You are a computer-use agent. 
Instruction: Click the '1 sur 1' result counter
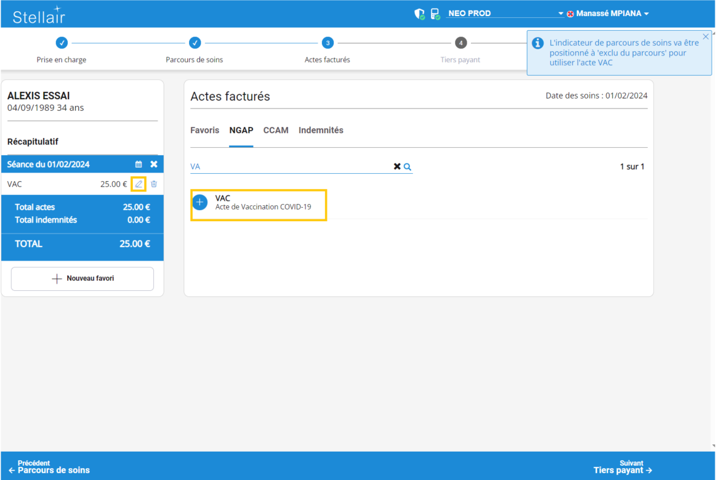632,166
